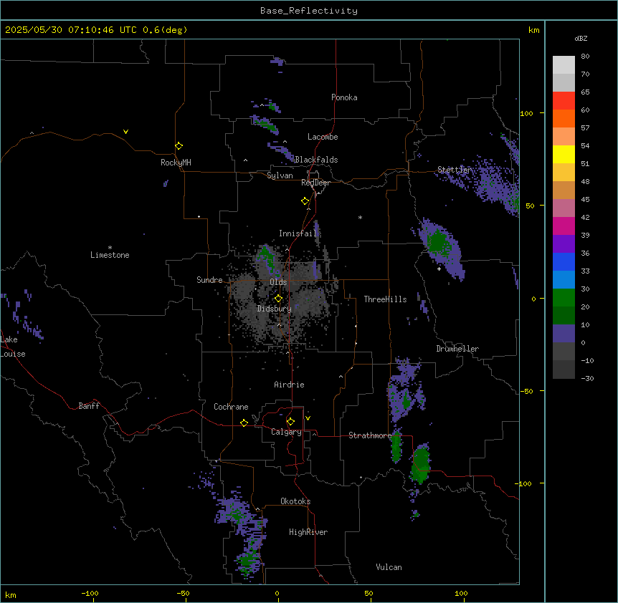Click the RedDeer city label
Image resolution: width=618 pixels, height=603 pixels.
[x=315, y=183]
